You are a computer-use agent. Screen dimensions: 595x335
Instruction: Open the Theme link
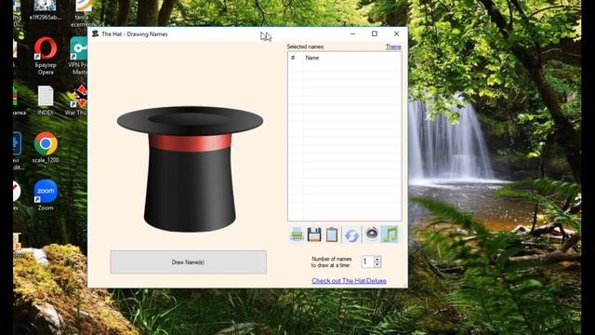[x=393, y=47]
